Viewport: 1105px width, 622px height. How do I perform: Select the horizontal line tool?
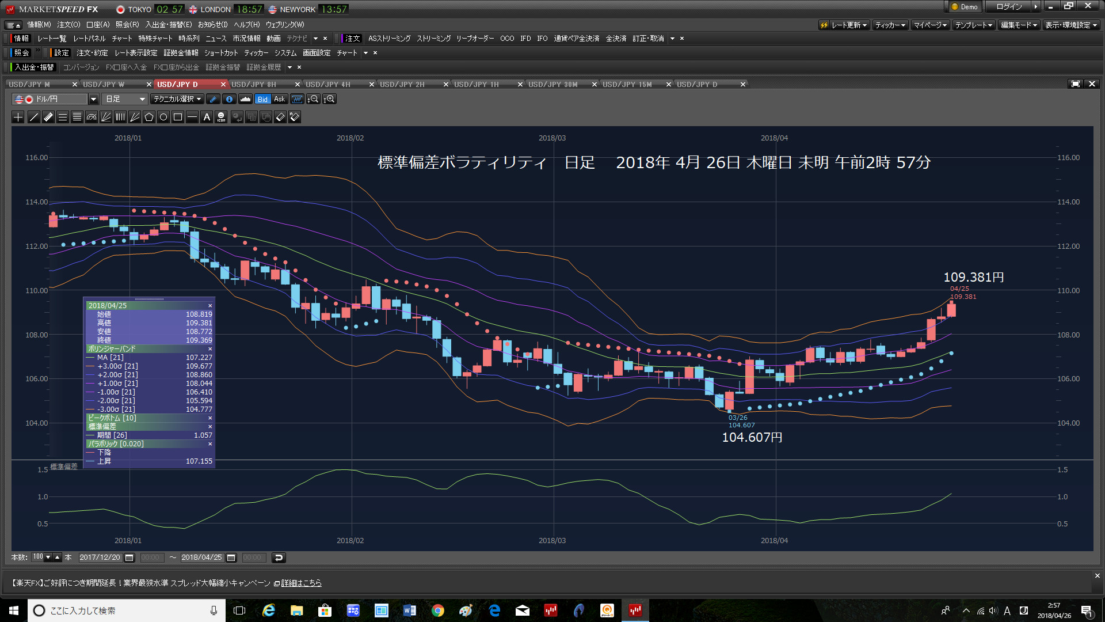click(x=192, y=117)
